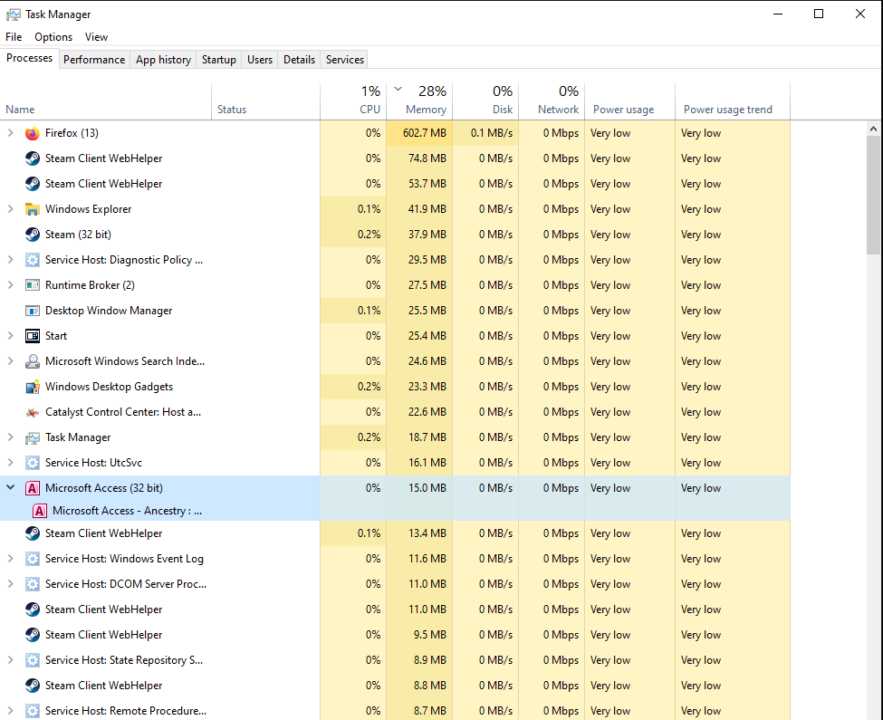Click the Microsoft Access - Ancestry child window icon
883x720 pixels.
[x=40, y=511]
